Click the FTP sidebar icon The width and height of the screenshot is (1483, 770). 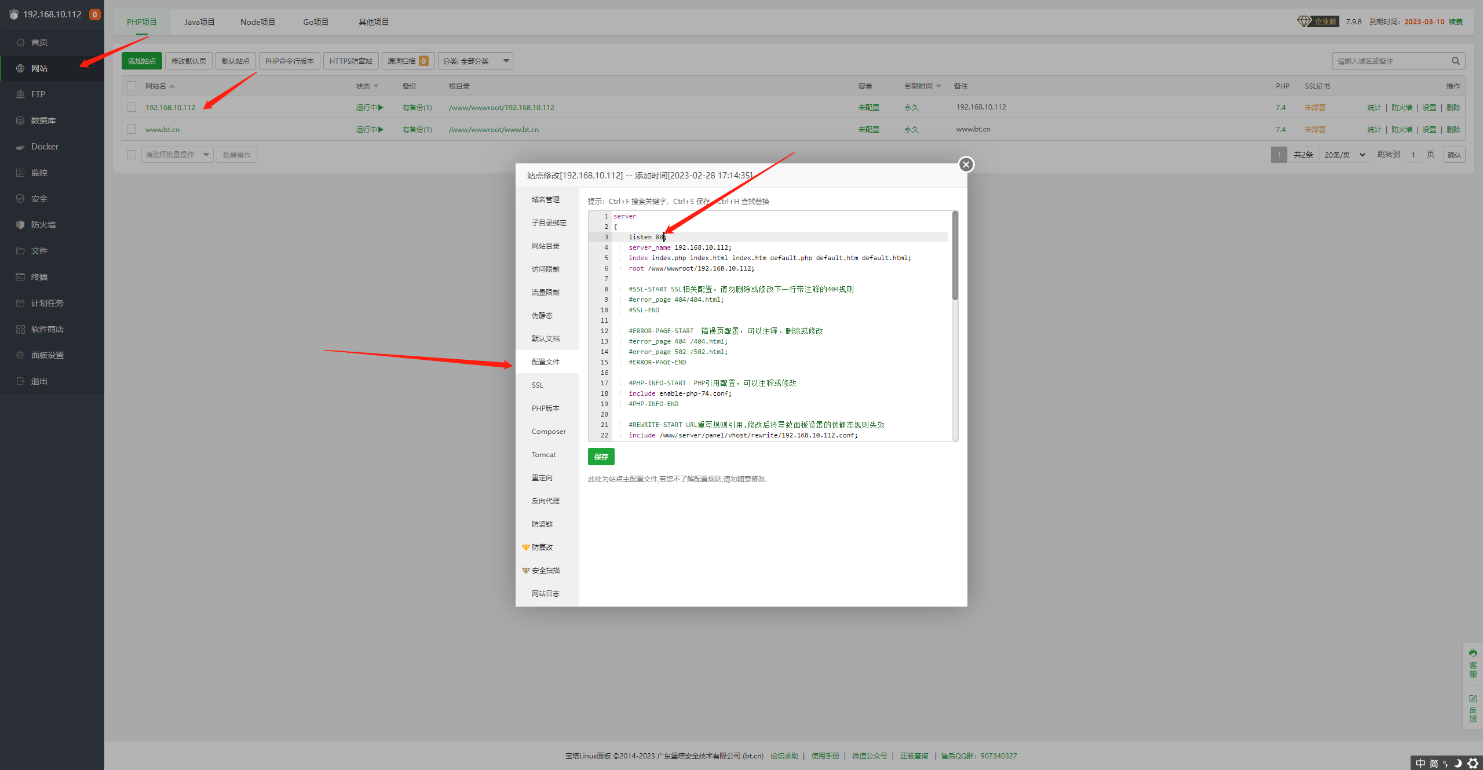pos(20,94)
